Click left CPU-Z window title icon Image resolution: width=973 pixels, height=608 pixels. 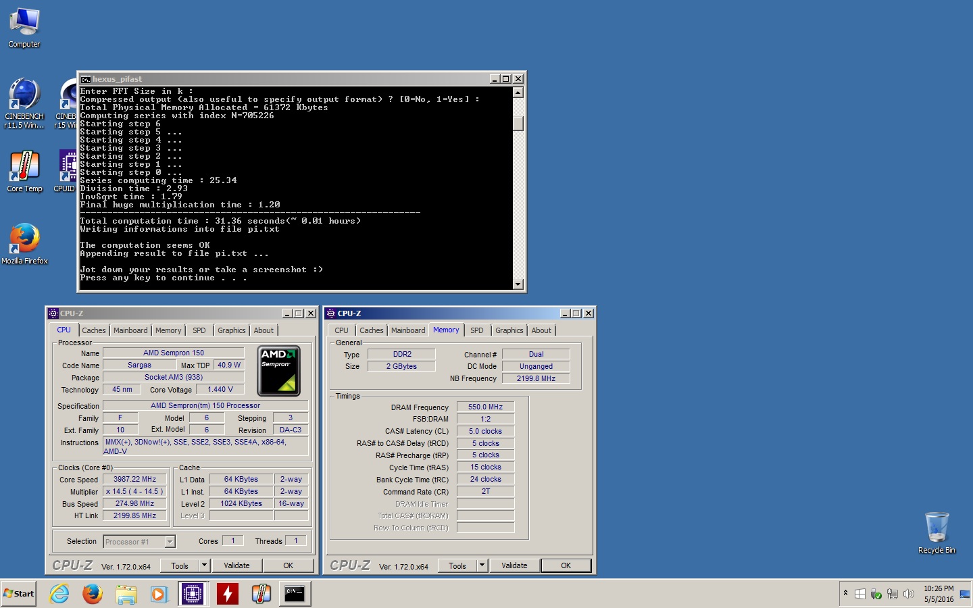[53, 313]
